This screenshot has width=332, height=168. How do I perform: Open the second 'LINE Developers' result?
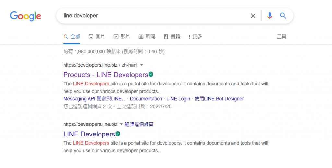pyautogui.click(x=89, y=134)
